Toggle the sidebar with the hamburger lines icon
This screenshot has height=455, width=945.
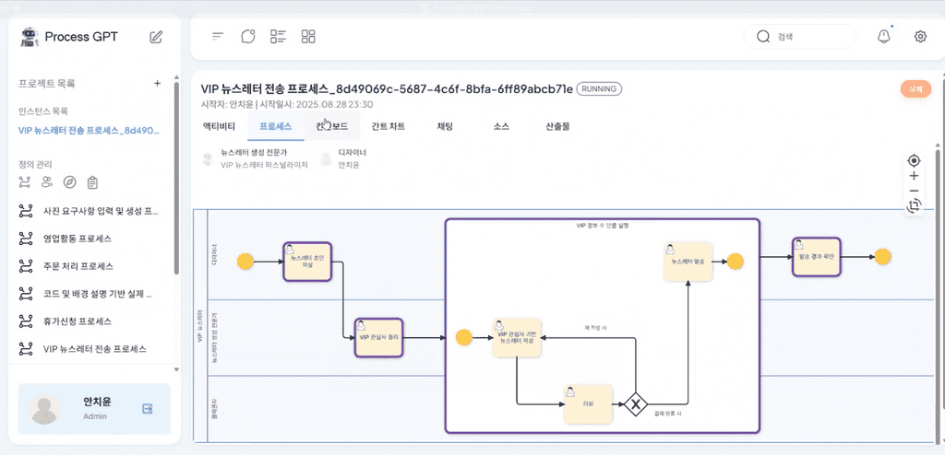(218, 36)
